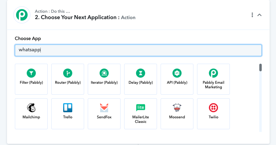Click the "SendFox" label text
This screenshot has width=276, height=145.
(x=104, y=117)
